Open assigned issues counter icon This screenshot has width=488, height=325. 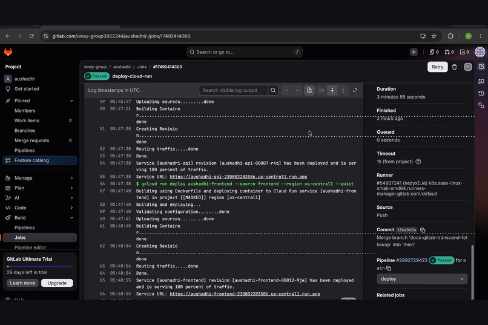click(434, 52)
